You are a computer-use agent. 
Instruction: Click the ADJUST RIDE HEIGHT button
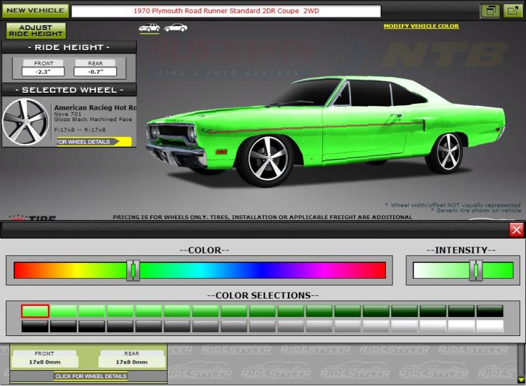click(x=36, y=30)
